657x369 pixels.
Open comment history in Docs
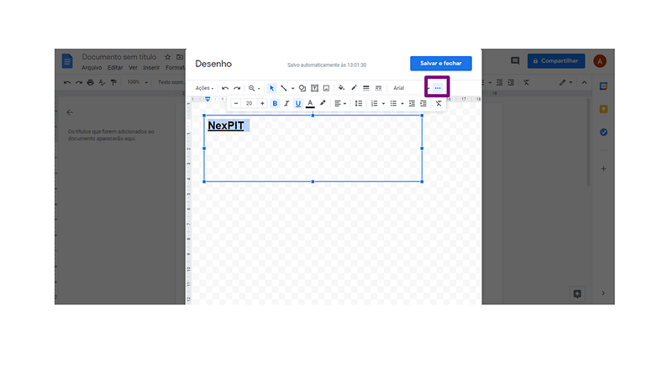tap(515, 61)
